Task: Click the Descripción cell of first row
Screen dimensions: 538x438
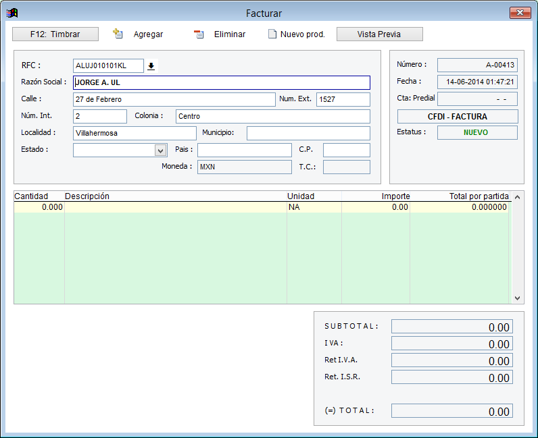Action: tap(176, 208)
